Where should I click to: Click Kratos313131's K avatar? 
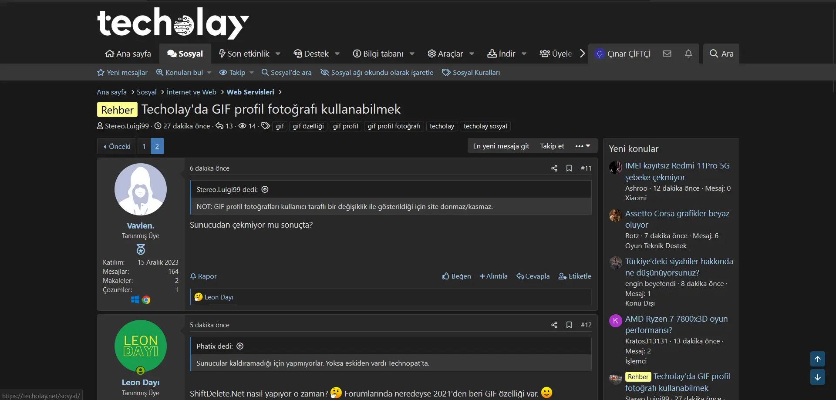[x=615, y=321]
